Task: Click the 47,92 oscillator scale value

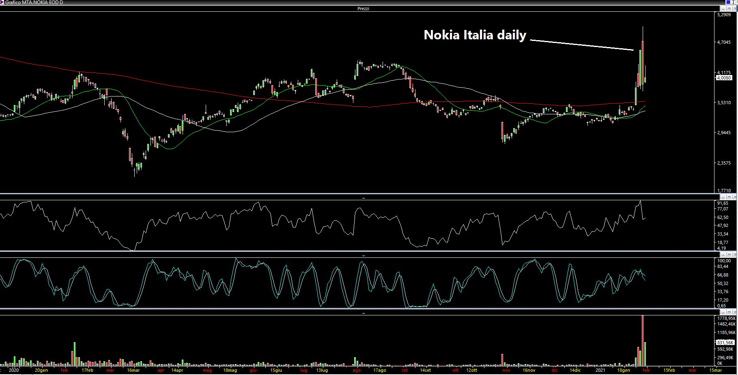Action: coord(723,226)
